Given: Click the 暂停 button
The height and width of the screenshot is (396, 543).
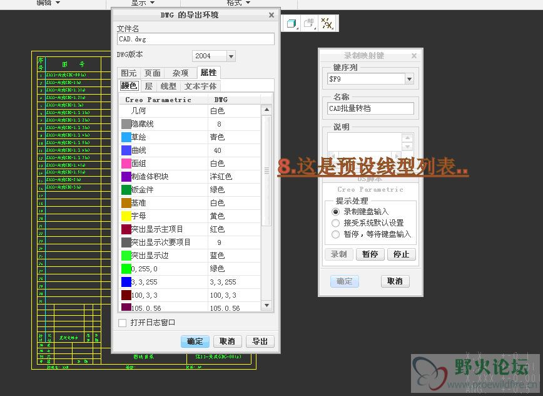Looking at the screenshot, I should (370, 254).
